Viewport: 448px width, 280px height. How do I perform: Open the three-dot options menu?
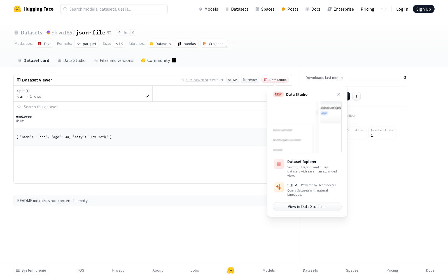coord(356,96)
